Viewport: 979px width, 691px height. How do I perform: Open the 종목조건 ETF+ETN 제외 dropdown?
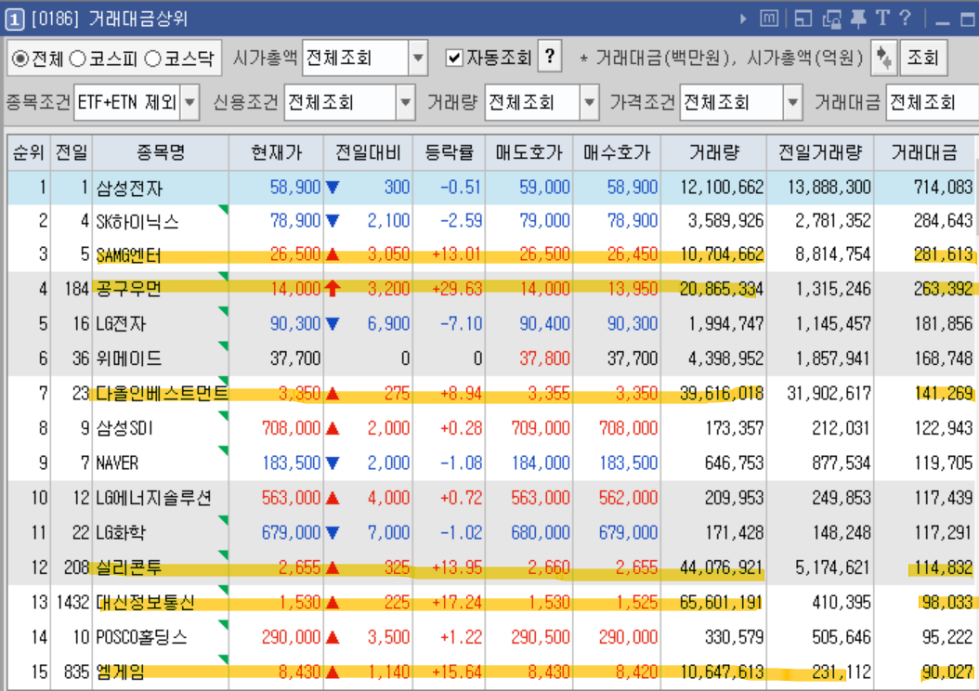pos(189,102)
